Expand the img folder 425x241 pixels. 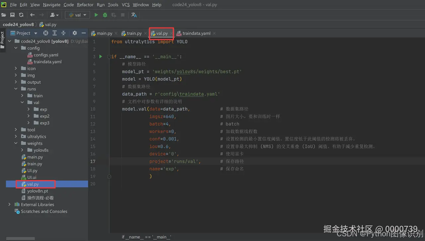[x=16, y=75]
